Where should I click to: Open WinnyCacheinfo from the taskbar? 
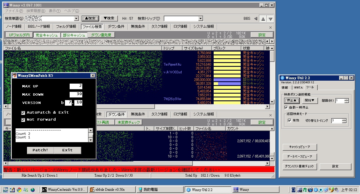64,190
